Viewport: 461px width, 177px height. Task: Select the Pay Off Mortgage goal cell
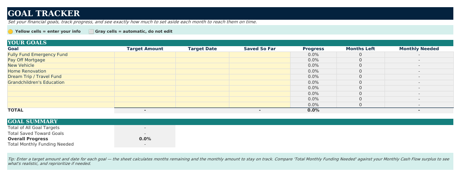click(x=61, y=60)
